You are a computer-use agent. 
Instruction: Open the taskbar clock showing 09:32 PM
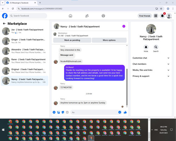coord(163,130)
